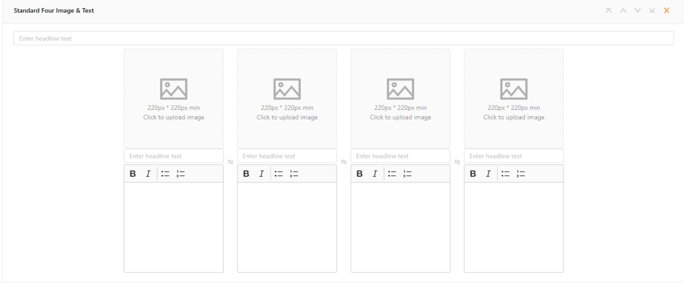Upload image in first column placeholder

[174, 99]
